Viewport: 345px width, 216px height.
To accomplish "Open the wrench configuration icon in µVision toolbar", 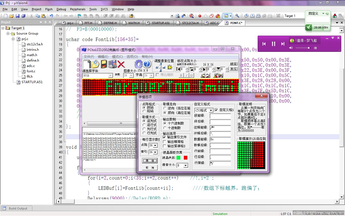I will pos(237,16).
